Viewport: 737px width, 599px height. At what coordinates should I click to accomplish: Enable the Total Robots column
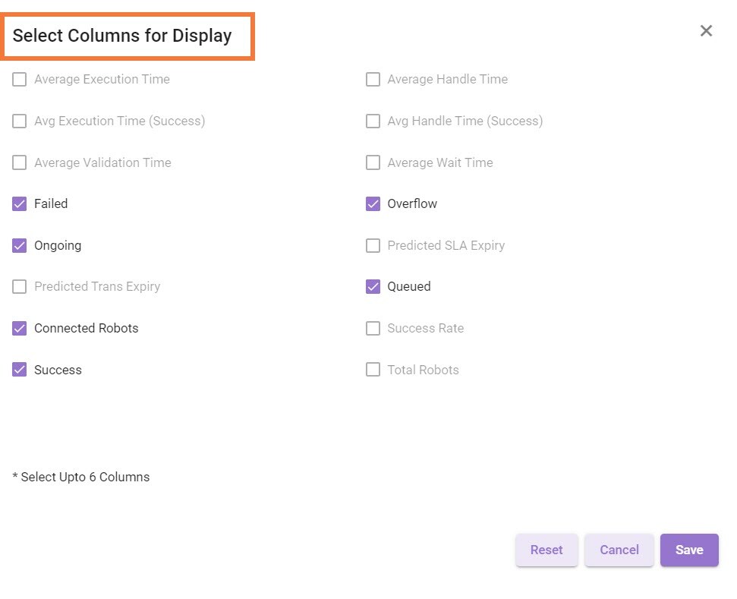[x=373, y=370]
